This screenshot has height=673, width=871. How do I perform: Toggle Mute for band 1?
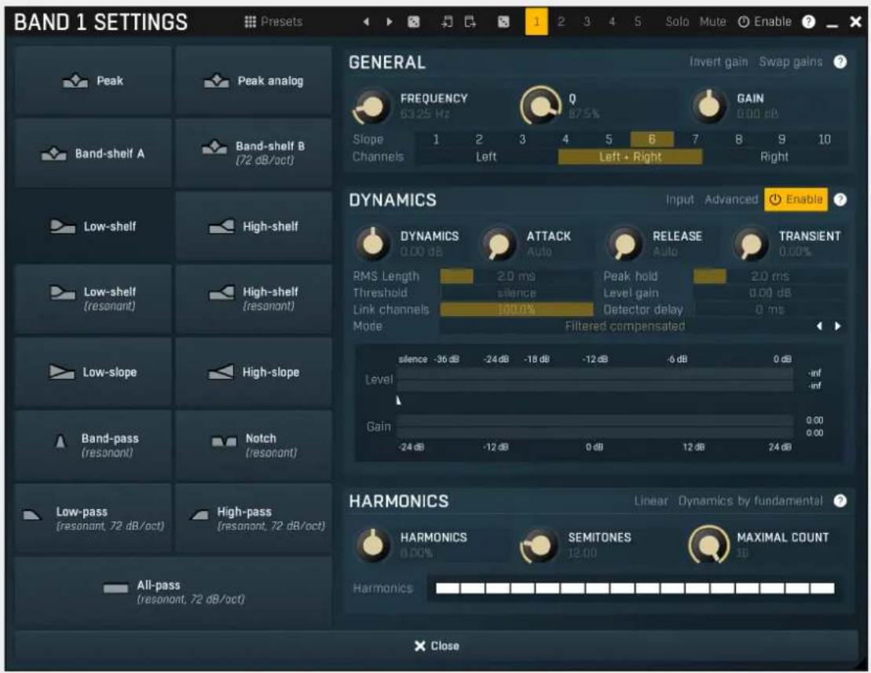(712, 22)
